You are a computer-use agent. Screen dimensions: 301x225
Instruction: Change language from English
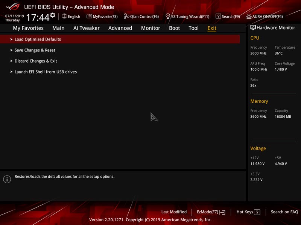click(74, 16)
